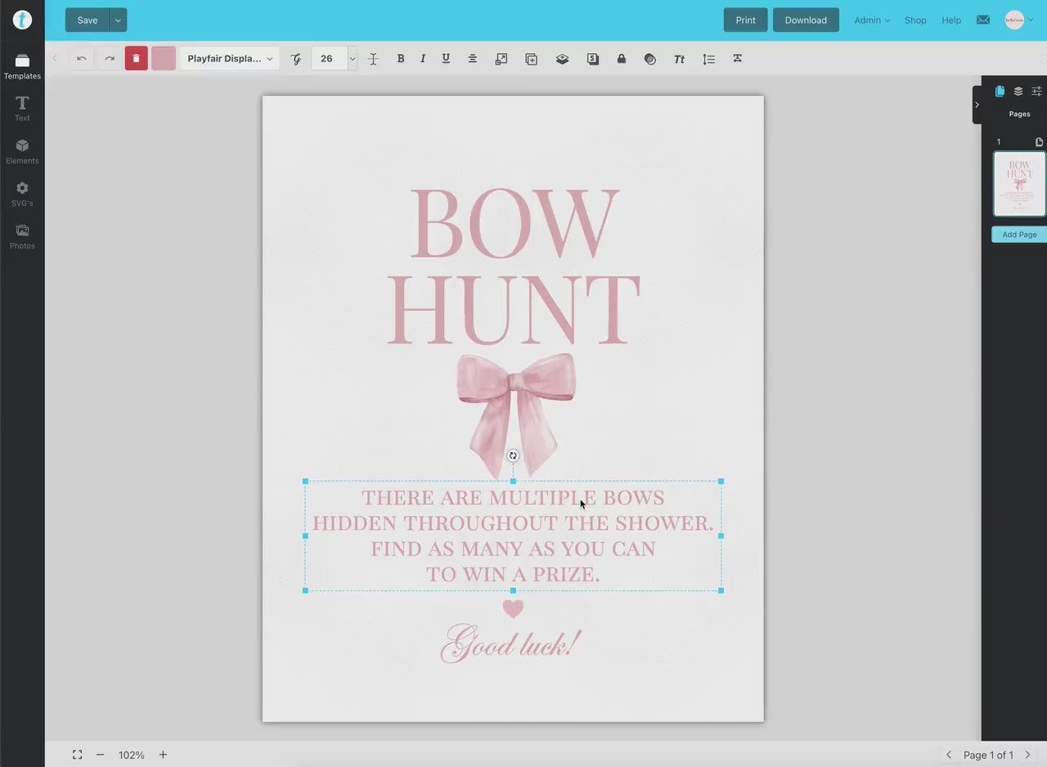Open the Photos sidebar panel
Viewport: 1047px width, 767px height.
coord(22,236)
